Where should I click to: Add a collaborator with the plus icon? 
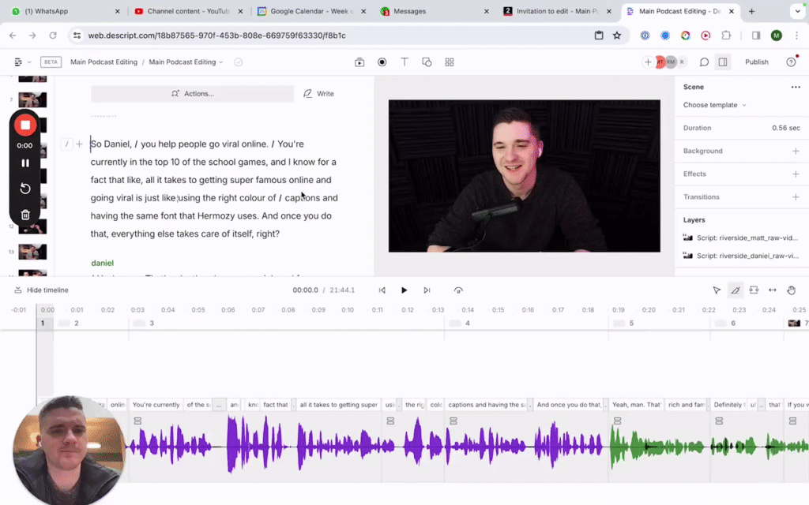(648, 62)
